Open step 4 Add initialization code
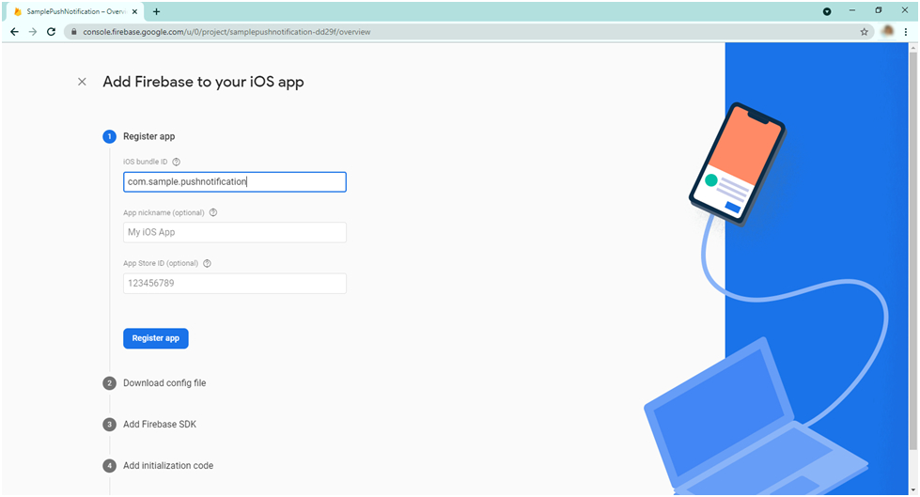This screenshot has width=920, height=497. tap(168, 466)
